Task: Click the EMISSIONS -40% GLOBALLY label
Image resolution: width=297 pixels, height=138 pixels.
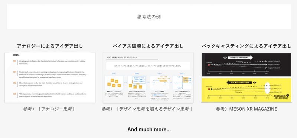Action: pos(282,97)
